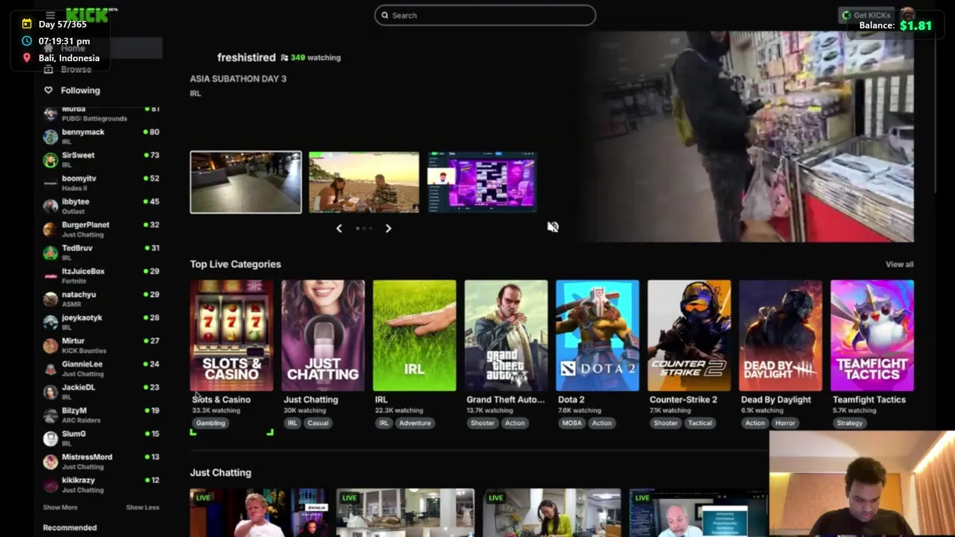Image resolution: width=955 pixels, height=537 pixels.
Task: Open JackieDL avatar
Action: tap(50, 392)
